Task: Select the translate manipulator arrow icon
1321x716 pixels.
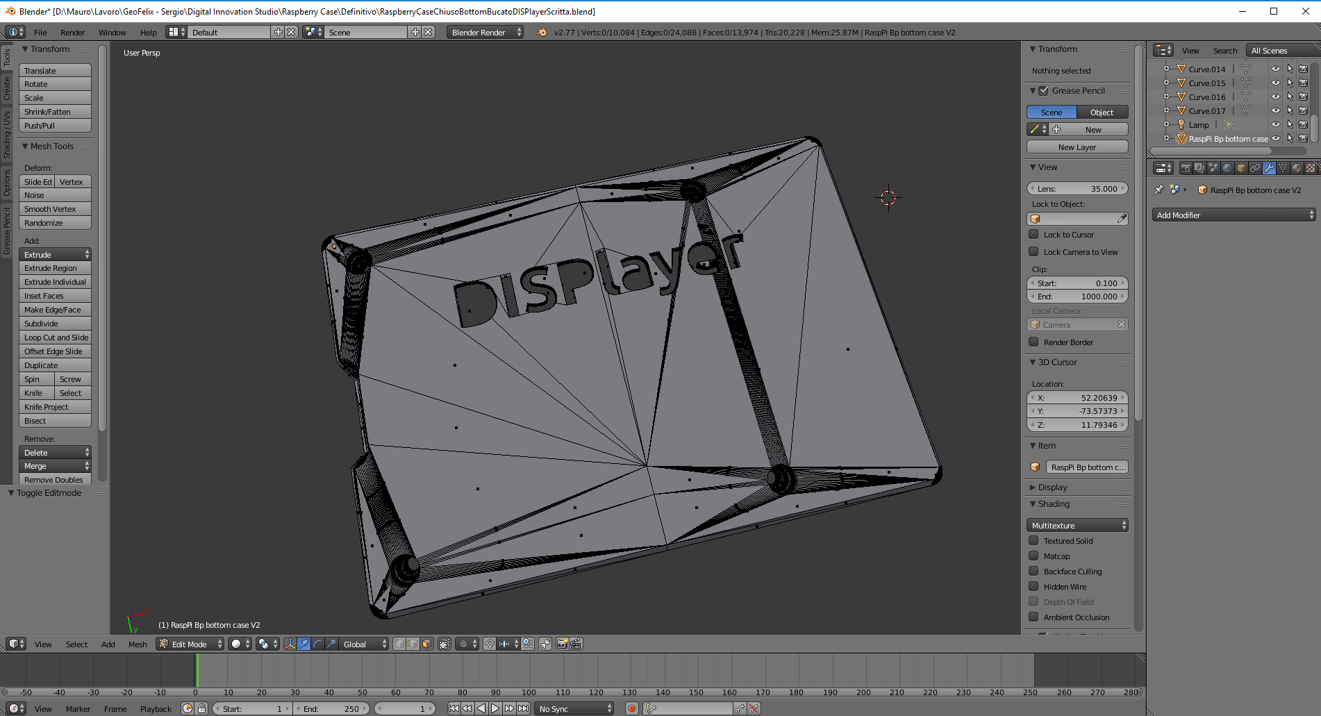Action: [304, 644]
